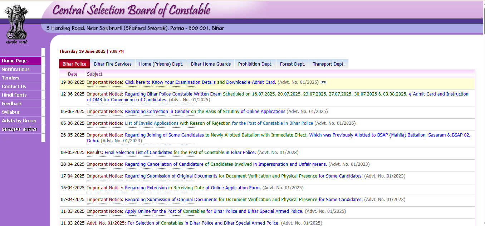The image size is (485, 226).
Task: Open 'Regarding Bihar Police Constable Written Exam' link
Action: 173,94
